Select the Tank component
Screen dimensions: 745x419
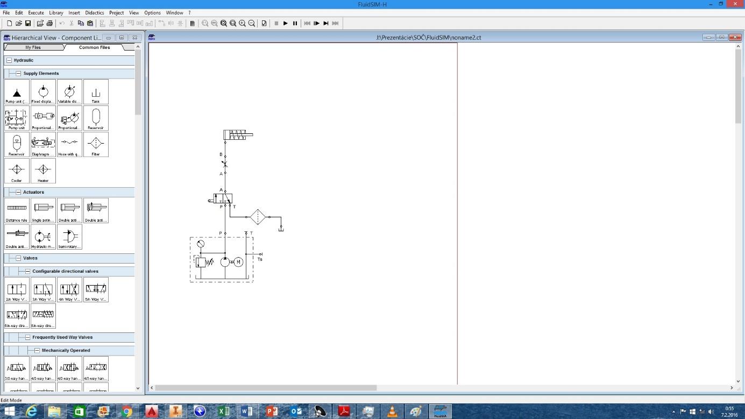coord(96,91)
